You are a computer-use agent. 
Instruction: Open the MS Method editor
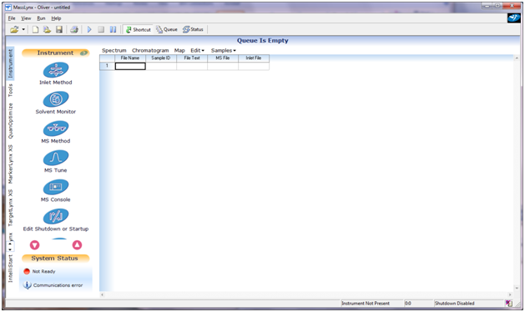(56, 128)
